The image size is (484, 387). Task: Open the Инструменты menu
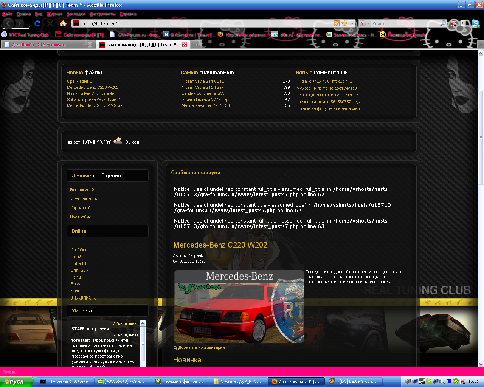pos(102,14)
